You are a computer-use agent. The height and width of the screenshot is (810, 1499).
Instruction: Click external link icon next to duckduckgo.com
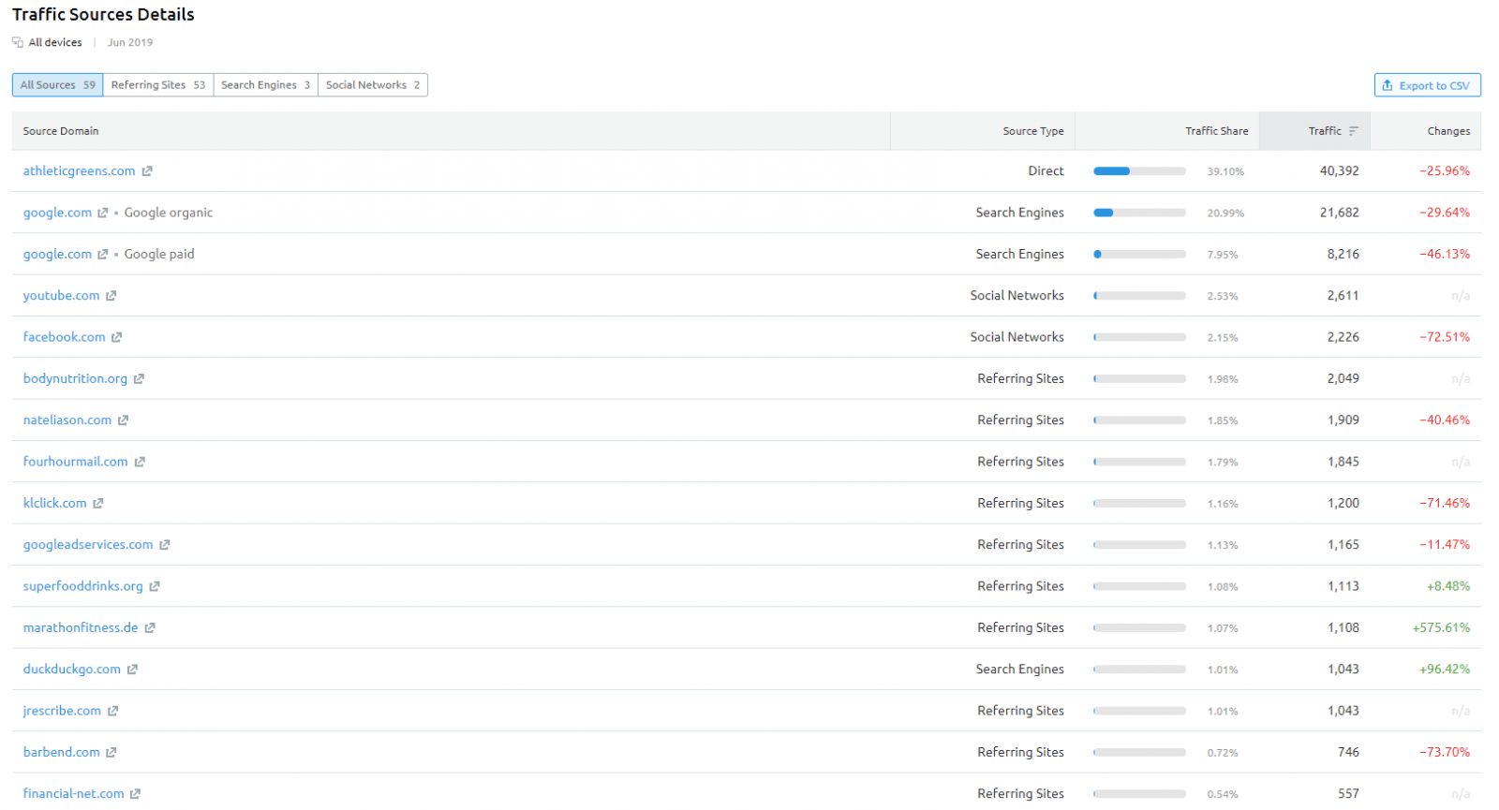pyautogui.click(x=132, y=670)
